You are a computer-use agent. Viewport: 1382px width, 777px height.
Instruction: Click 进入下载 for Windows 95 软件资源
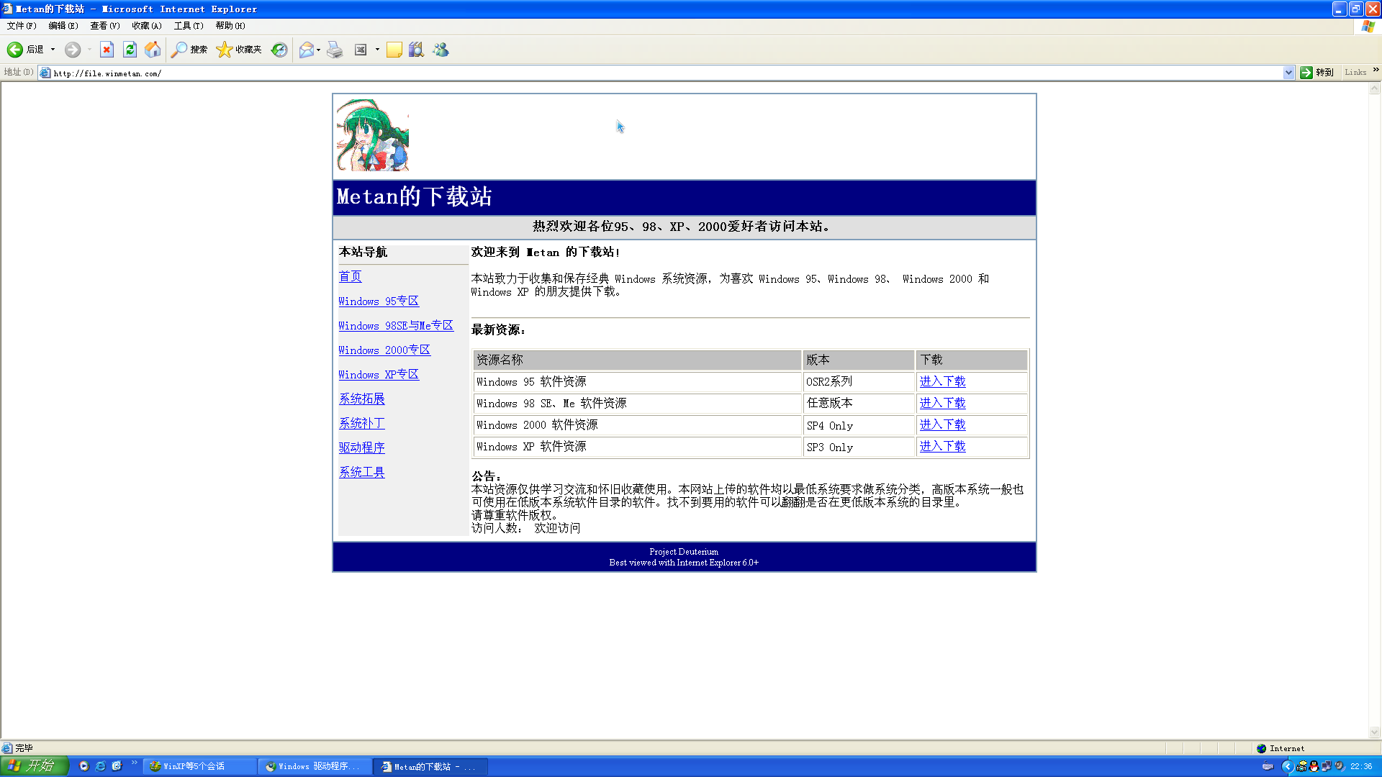(x=943, y=382)
